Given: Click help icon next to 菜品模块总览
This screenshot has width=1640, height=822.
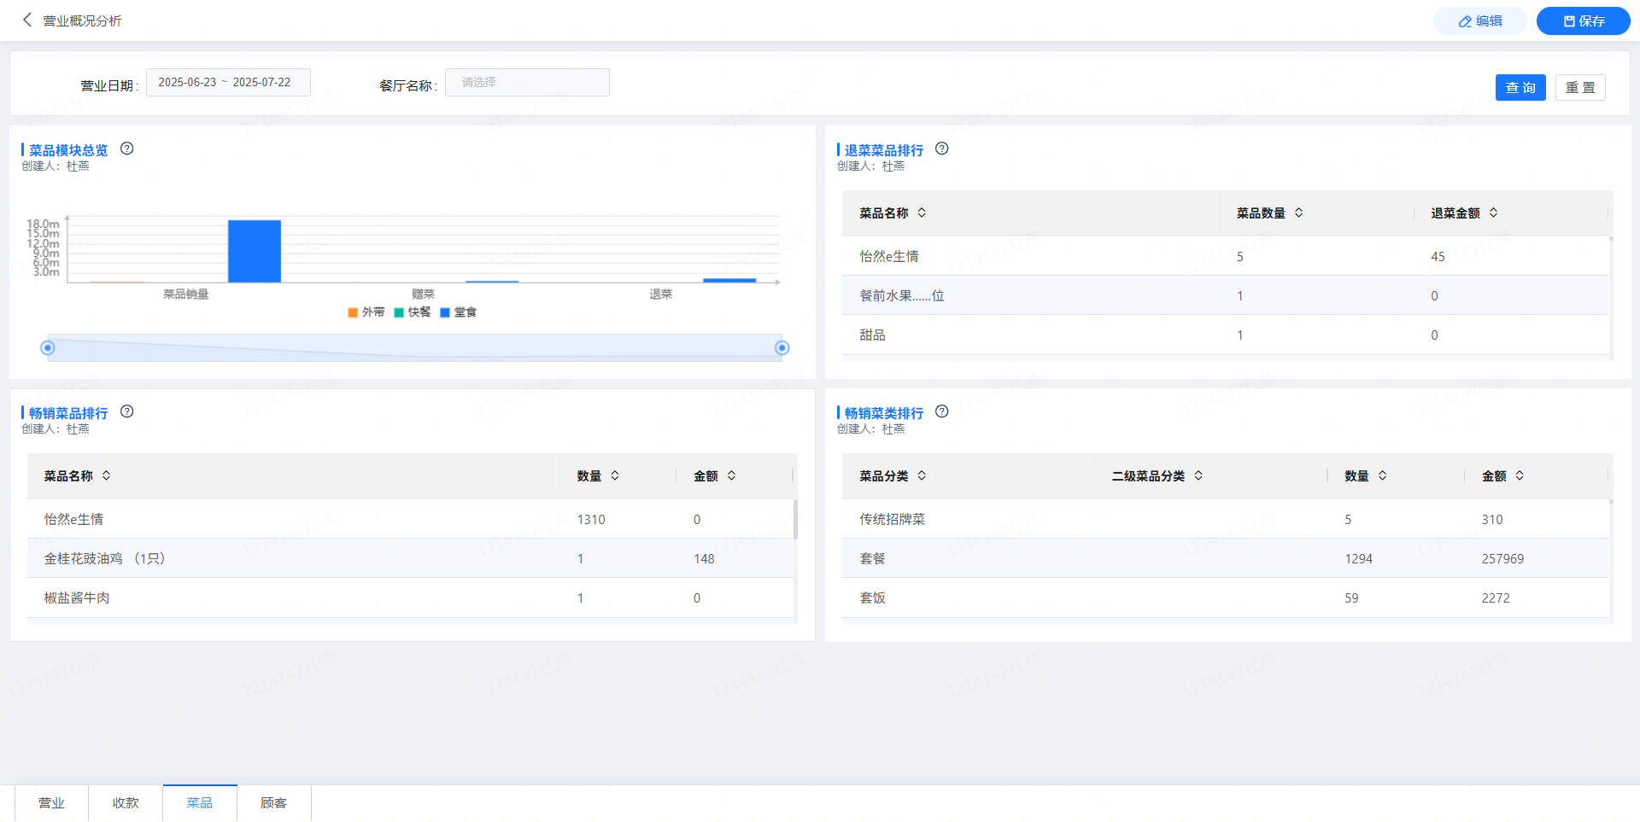Looking at the screenshot, I should click(x=127, y=149).
